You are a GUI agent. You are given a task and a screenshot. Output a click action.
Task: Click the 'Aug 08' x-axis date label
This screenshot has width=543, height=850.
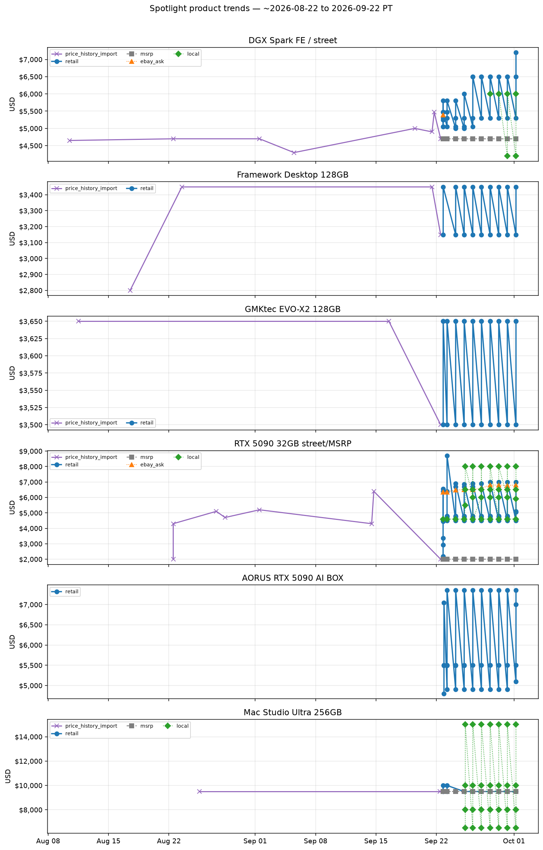point(48,841)
